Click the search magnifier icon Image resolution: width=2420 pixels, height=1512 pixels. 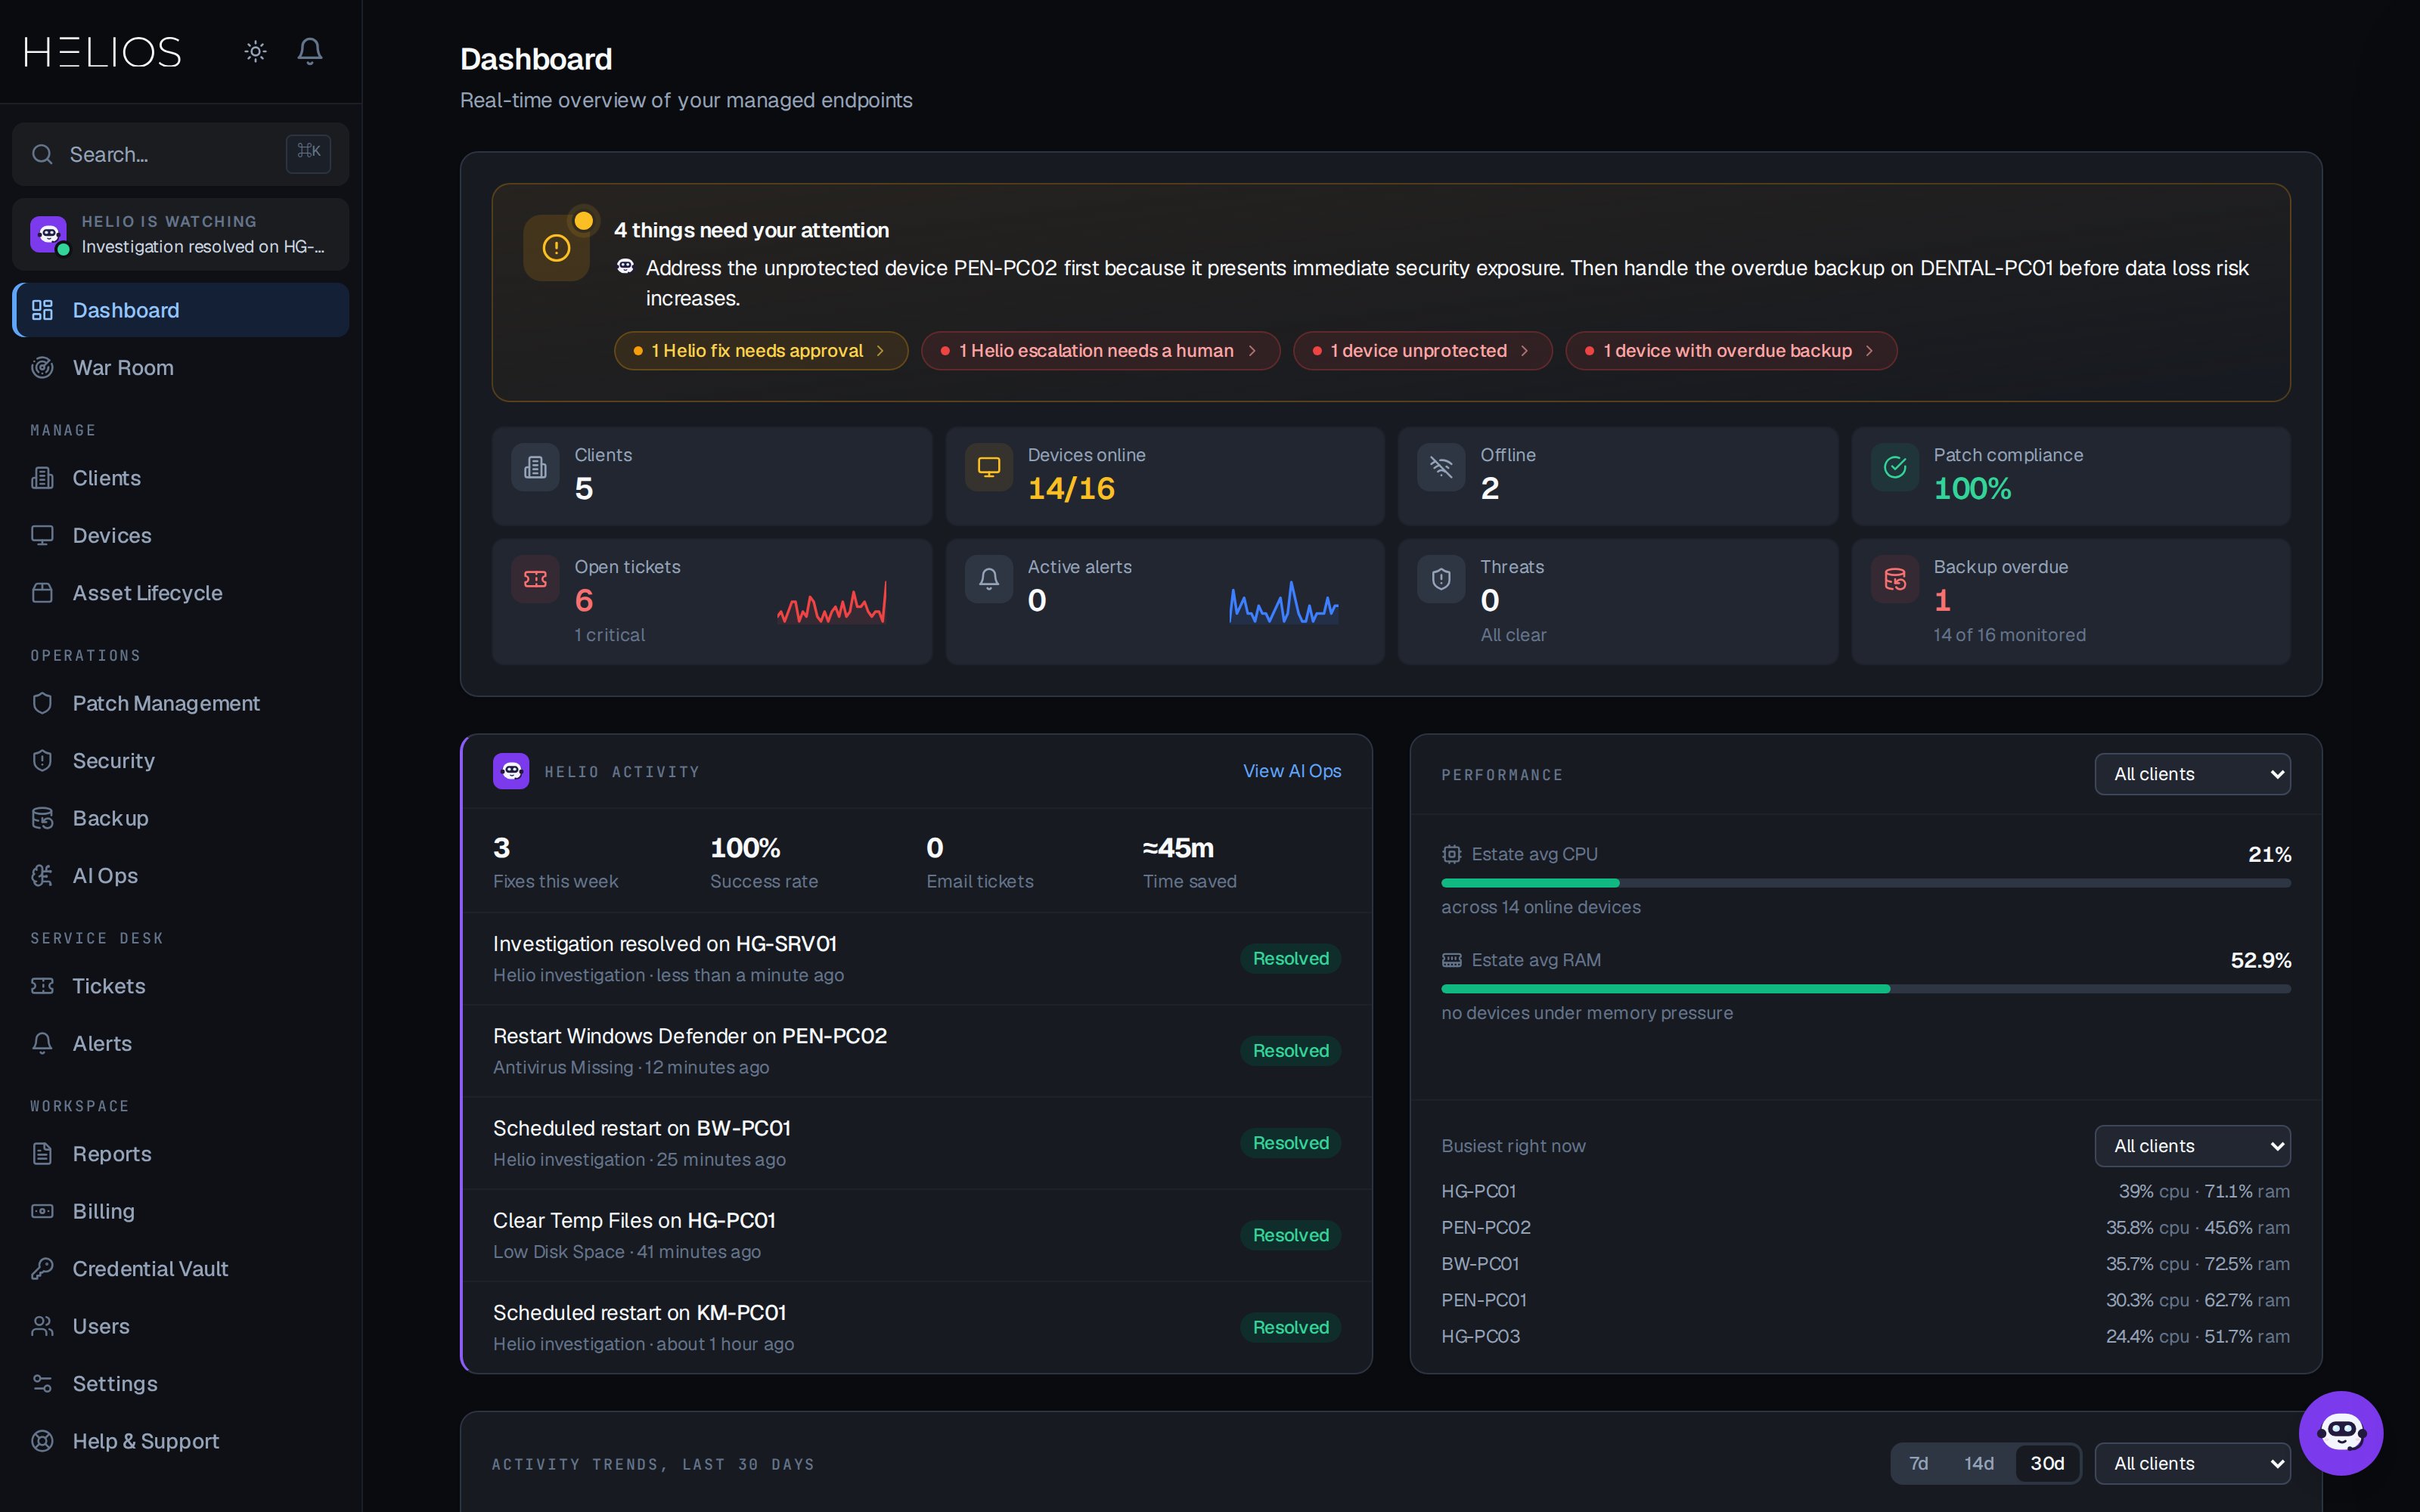tap(42, 154)
